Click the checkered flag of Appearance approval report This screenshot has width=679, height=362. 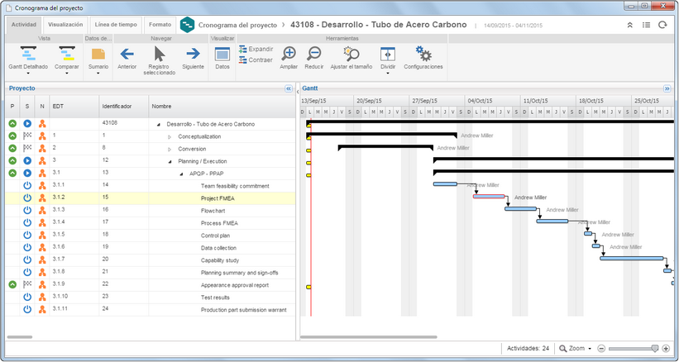(x=27, y=284)
